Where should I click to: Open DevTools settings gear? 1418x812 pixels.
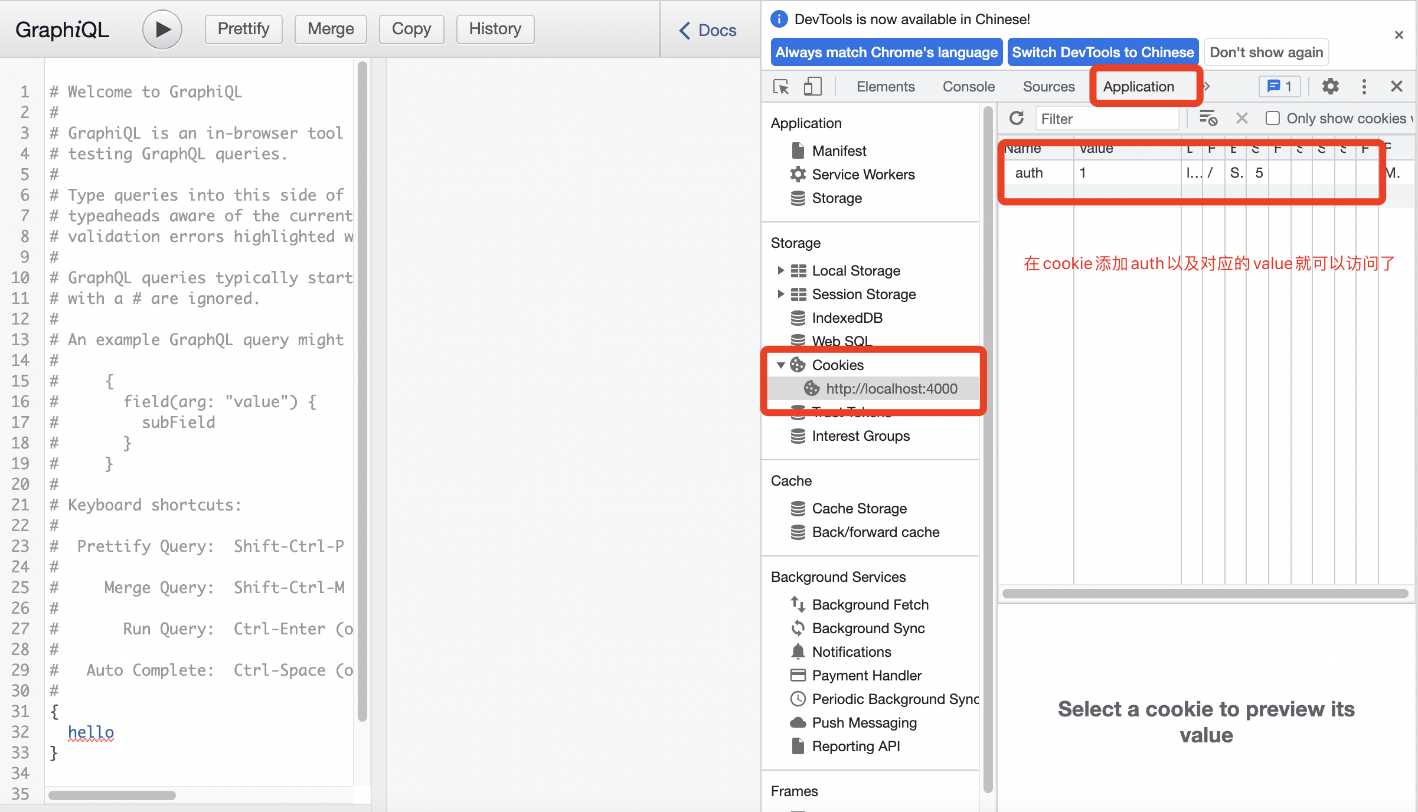point(1330,87)
